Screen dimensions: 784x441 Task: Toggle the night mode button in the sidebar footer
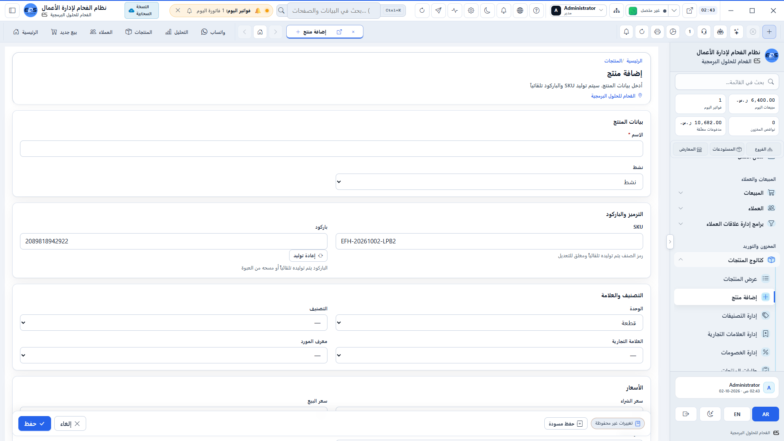point(710,414)
